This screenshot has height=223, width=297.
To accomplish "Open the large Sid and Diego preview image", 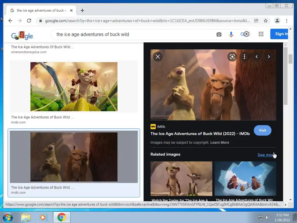I will click(x=213, y=85).
